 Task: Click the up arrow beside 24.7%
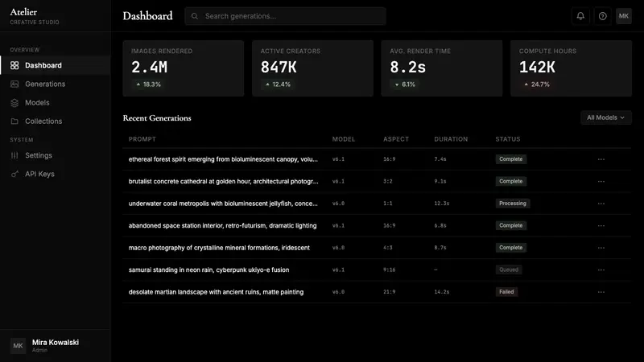tap(526, 84)
